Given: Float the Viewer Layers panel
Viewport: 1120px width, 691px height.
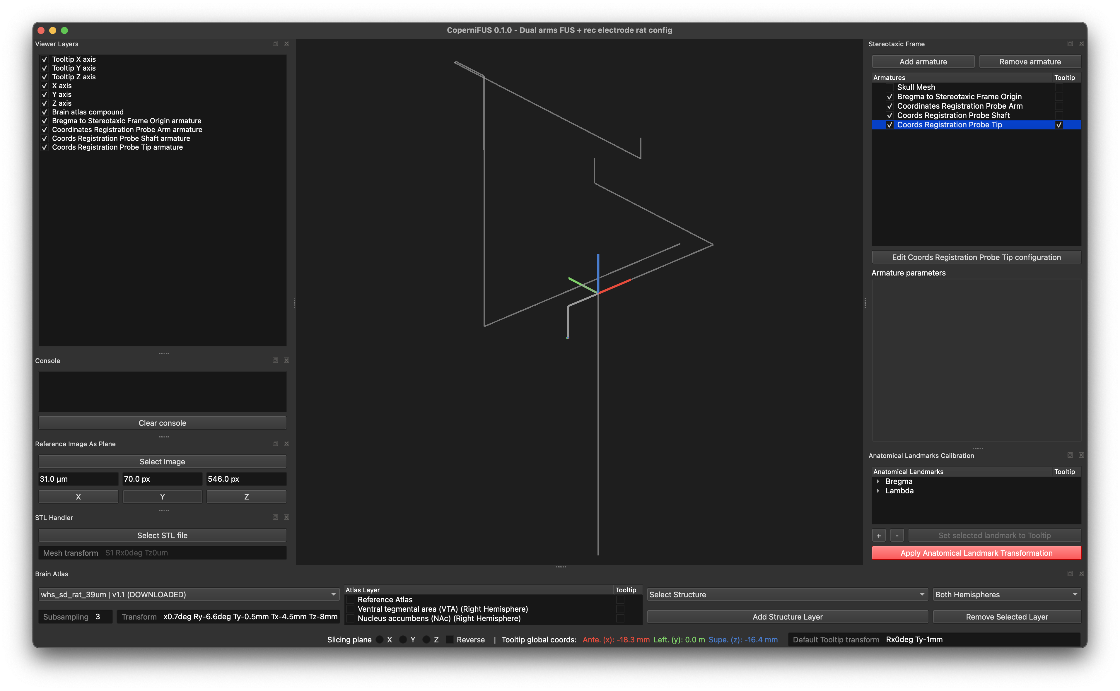Looking at the screenshot, I should pos(275,43).
